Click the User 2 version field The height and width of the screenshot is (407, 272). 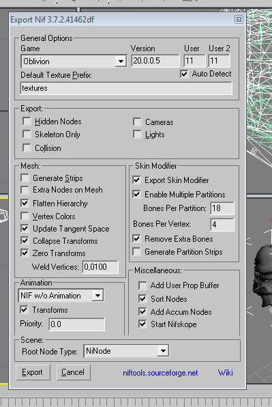point(219,61)
